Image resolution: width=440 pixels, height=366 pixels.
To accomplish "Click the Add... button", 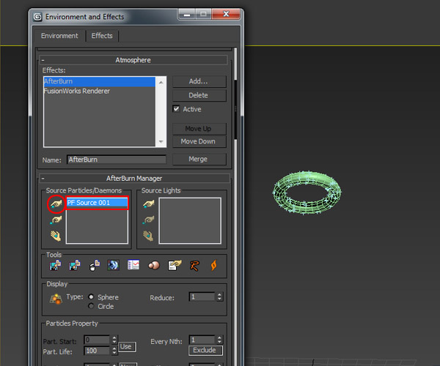I will point(199,81).
